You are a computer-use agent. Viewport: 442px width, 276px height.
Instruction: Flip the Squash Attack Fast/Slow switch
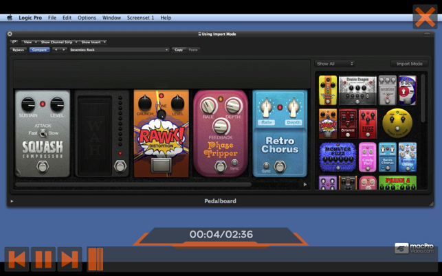tap(43, 133)
